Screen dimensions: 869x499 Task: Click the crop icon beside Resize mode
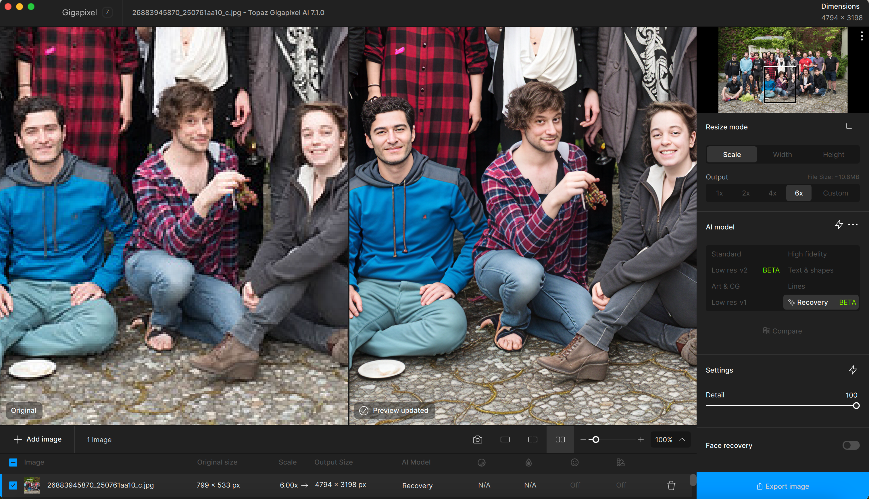coord(848,127)
